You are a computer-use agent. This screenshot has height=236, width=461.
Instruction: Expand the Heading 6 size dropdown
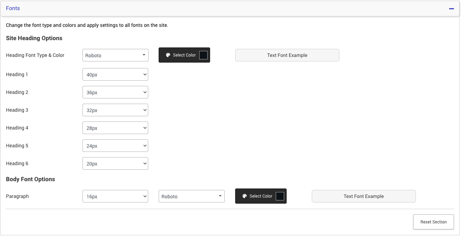(115, 163)
